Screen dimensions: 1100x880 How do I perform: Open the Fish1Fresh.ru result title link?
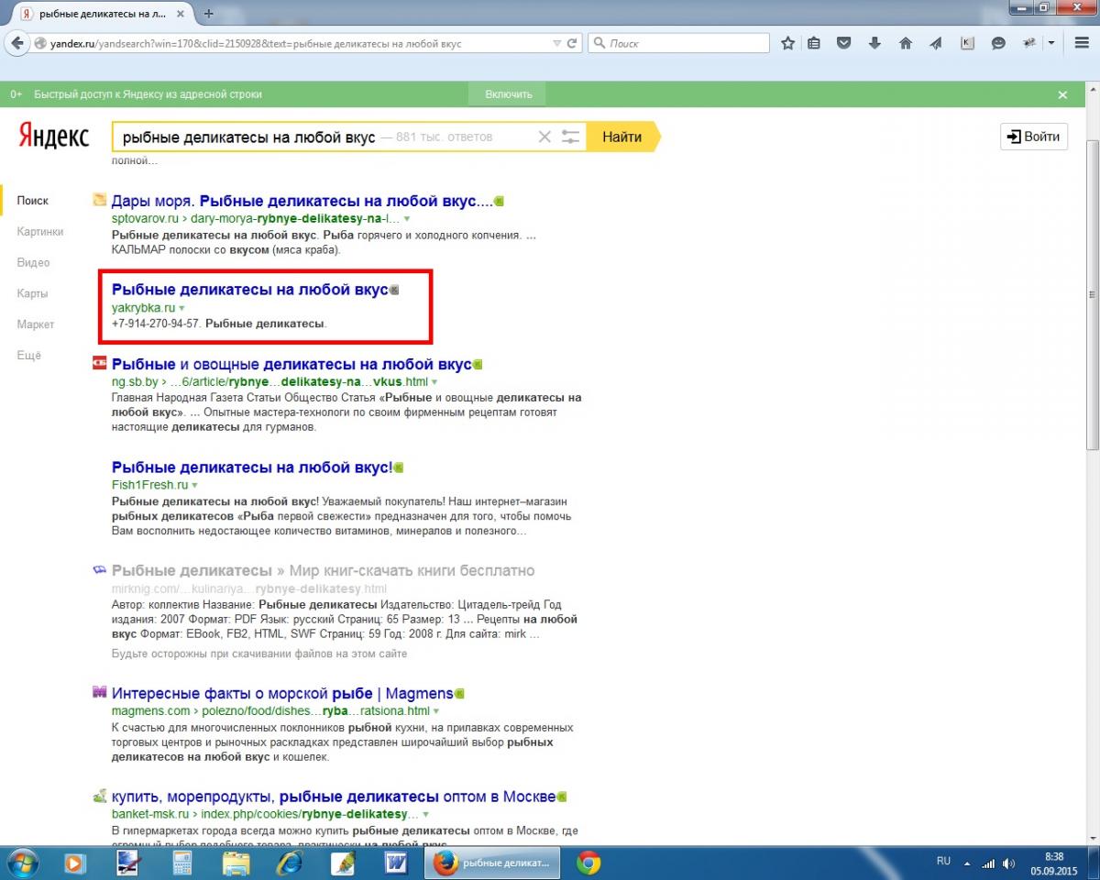(252, 467)
